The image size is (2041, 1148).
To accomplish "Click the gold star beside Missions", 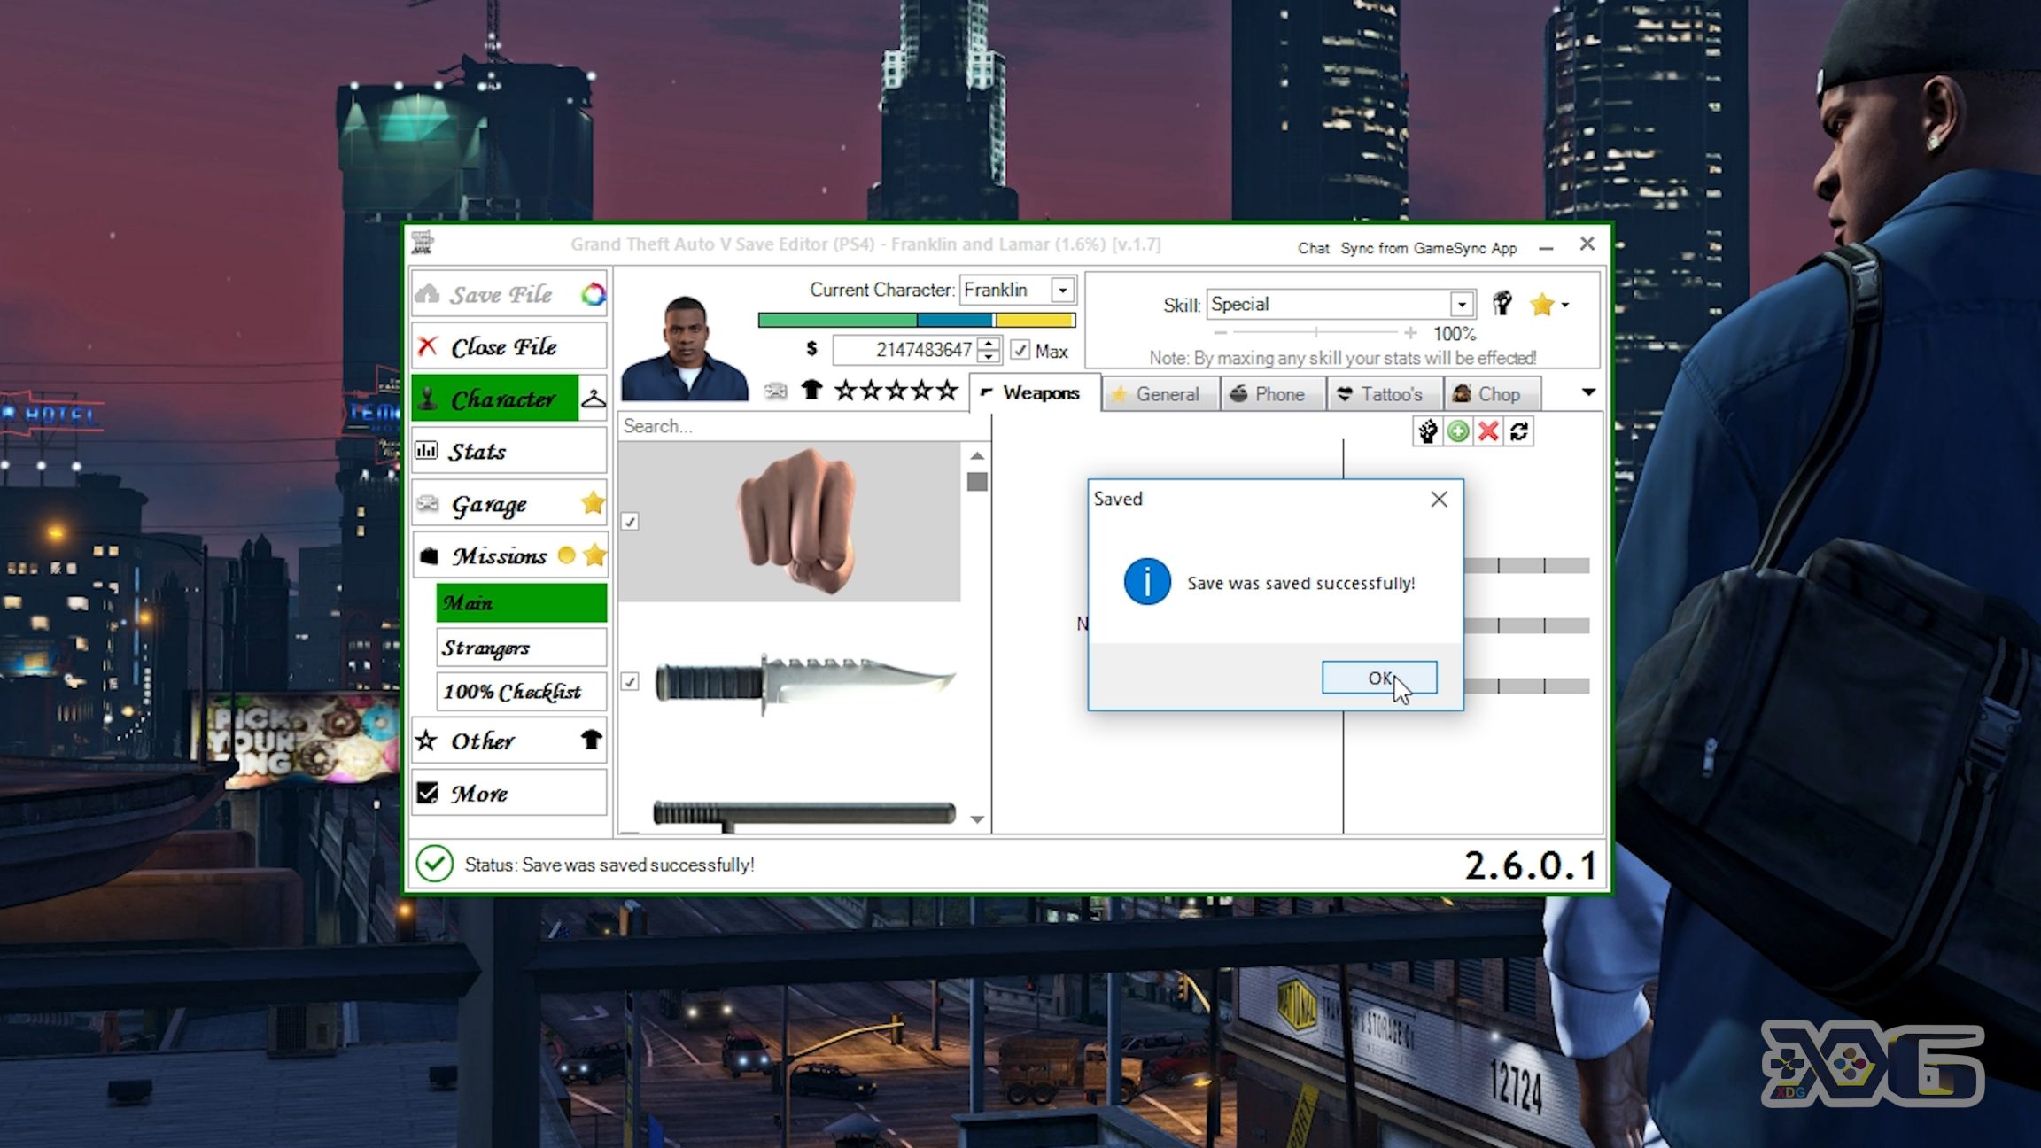I will click(594, 555).
